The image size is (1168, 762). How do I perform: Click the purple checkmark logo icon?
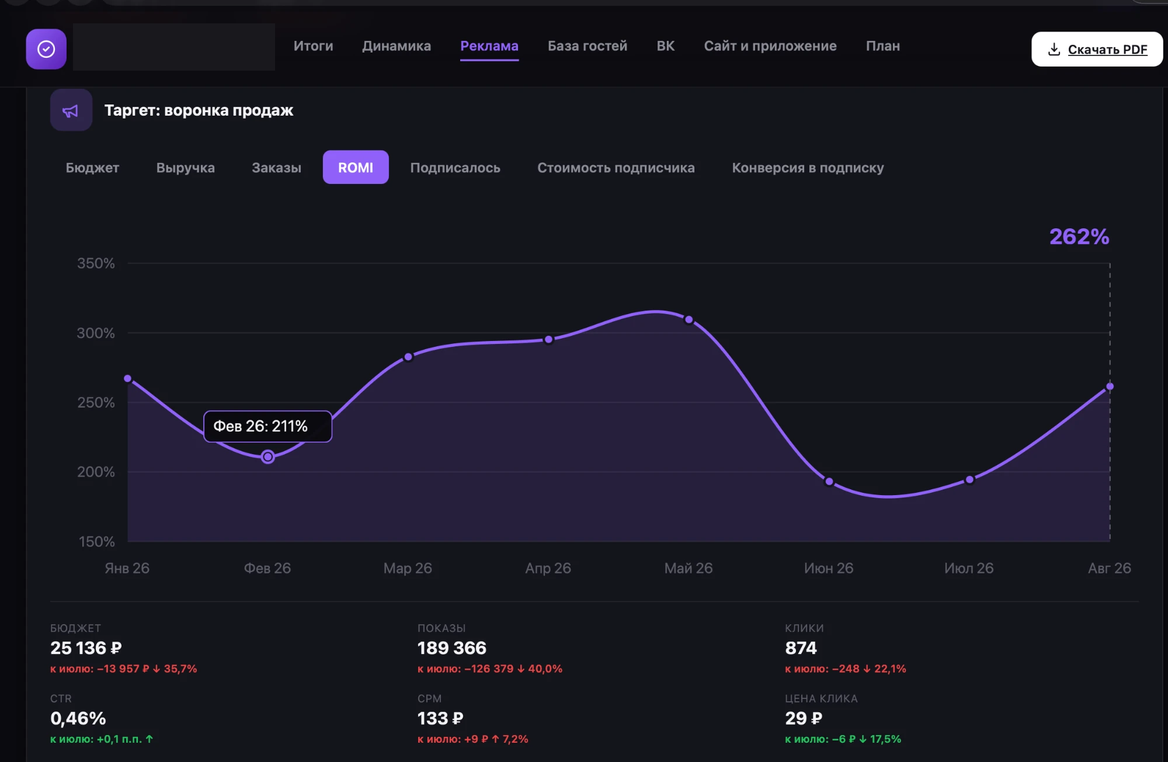[x=46, y=49]
